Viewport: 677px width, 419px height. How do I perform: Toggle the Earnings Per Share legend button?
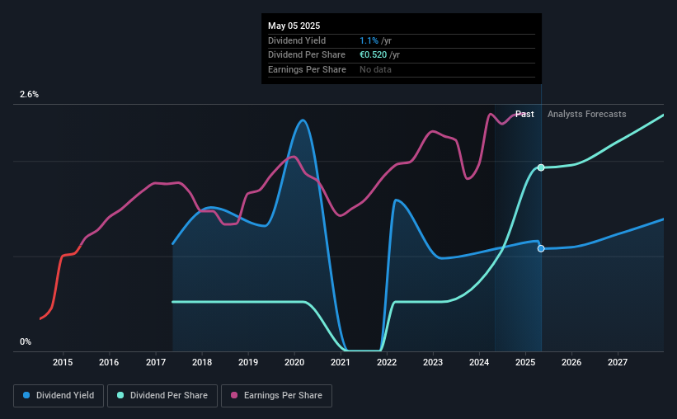(x=276, y=396)
